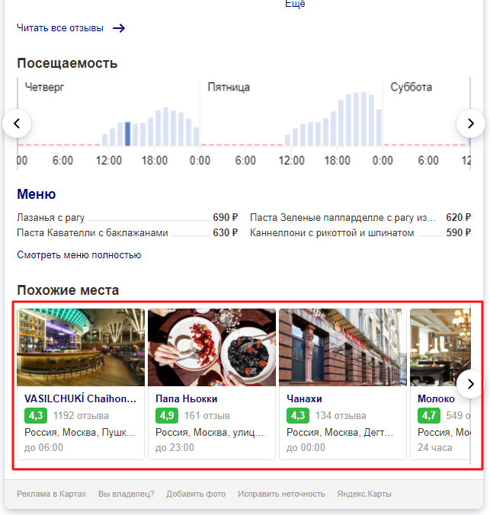Viewport: 490px width, 515px height.
Task: Open Папа Ньокки place title
Action: pos(187,398)
